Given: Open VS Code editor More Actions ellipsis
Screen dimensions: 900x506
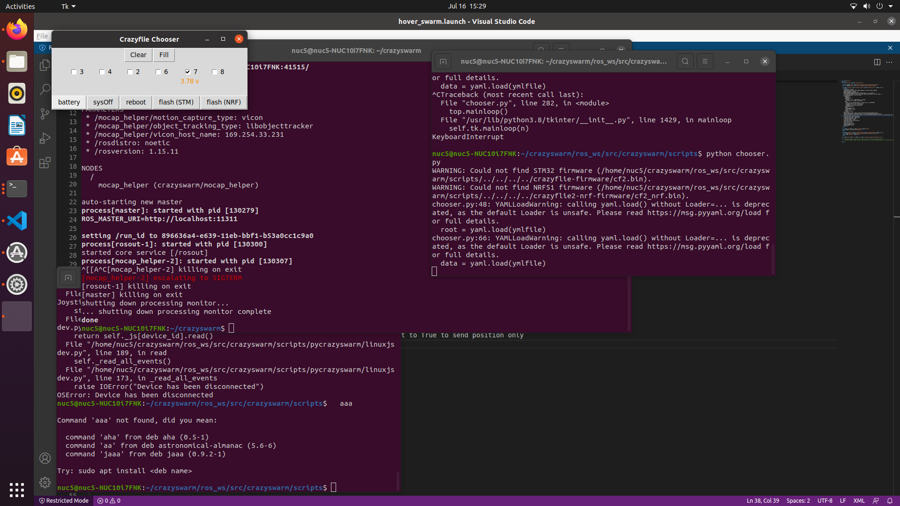Looking at the screenshot, I should click(889, 62).
